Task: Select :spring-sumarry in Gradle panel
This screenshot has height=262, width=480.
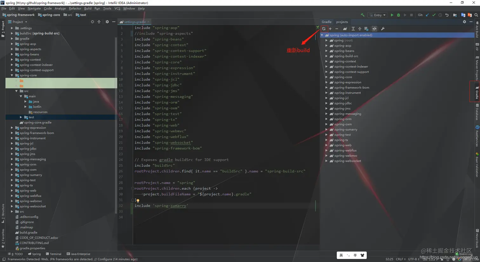Action: click(x=343, y=130)
